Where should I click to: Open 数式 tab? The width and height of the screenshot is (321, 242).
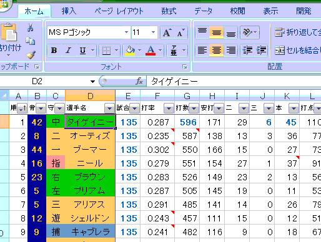pos(169,11)
